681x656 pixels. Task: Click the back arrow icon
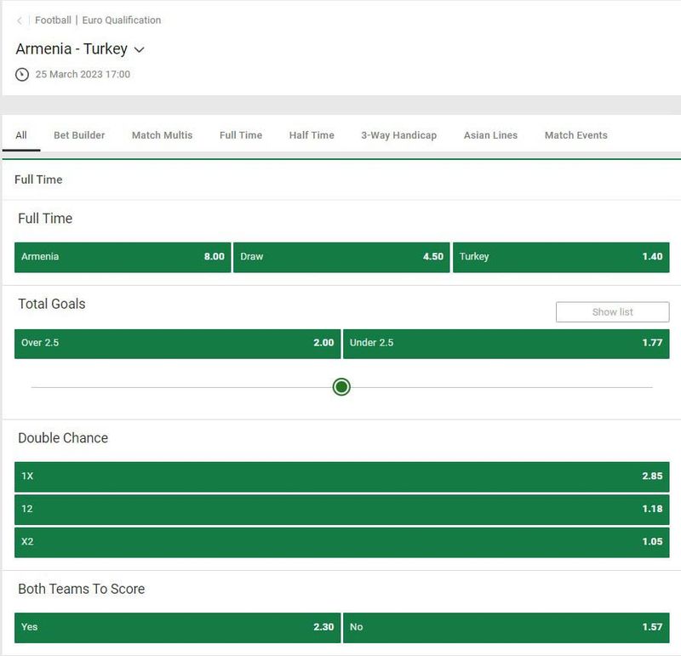[20, 20]
